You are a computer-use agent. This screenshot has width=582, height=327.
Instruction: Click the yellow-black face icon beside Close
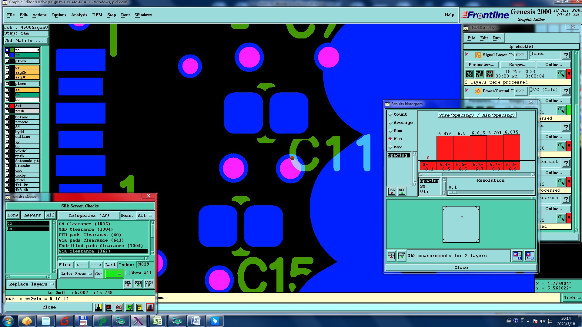point(99,307)
